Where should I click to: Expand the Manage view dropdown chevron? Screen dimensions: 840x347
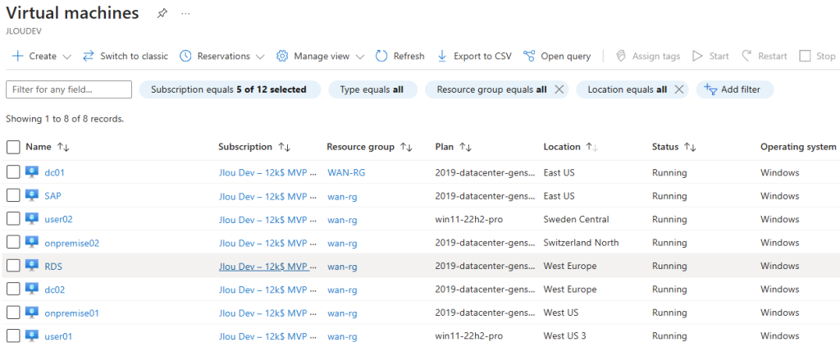click(x=360, y=57)
